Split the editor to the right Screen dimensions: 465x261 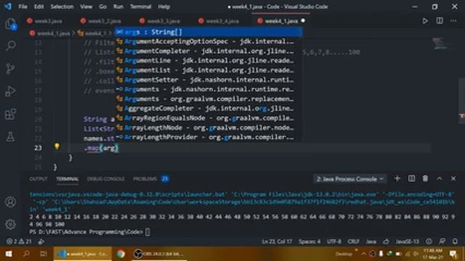coord(440,21)
